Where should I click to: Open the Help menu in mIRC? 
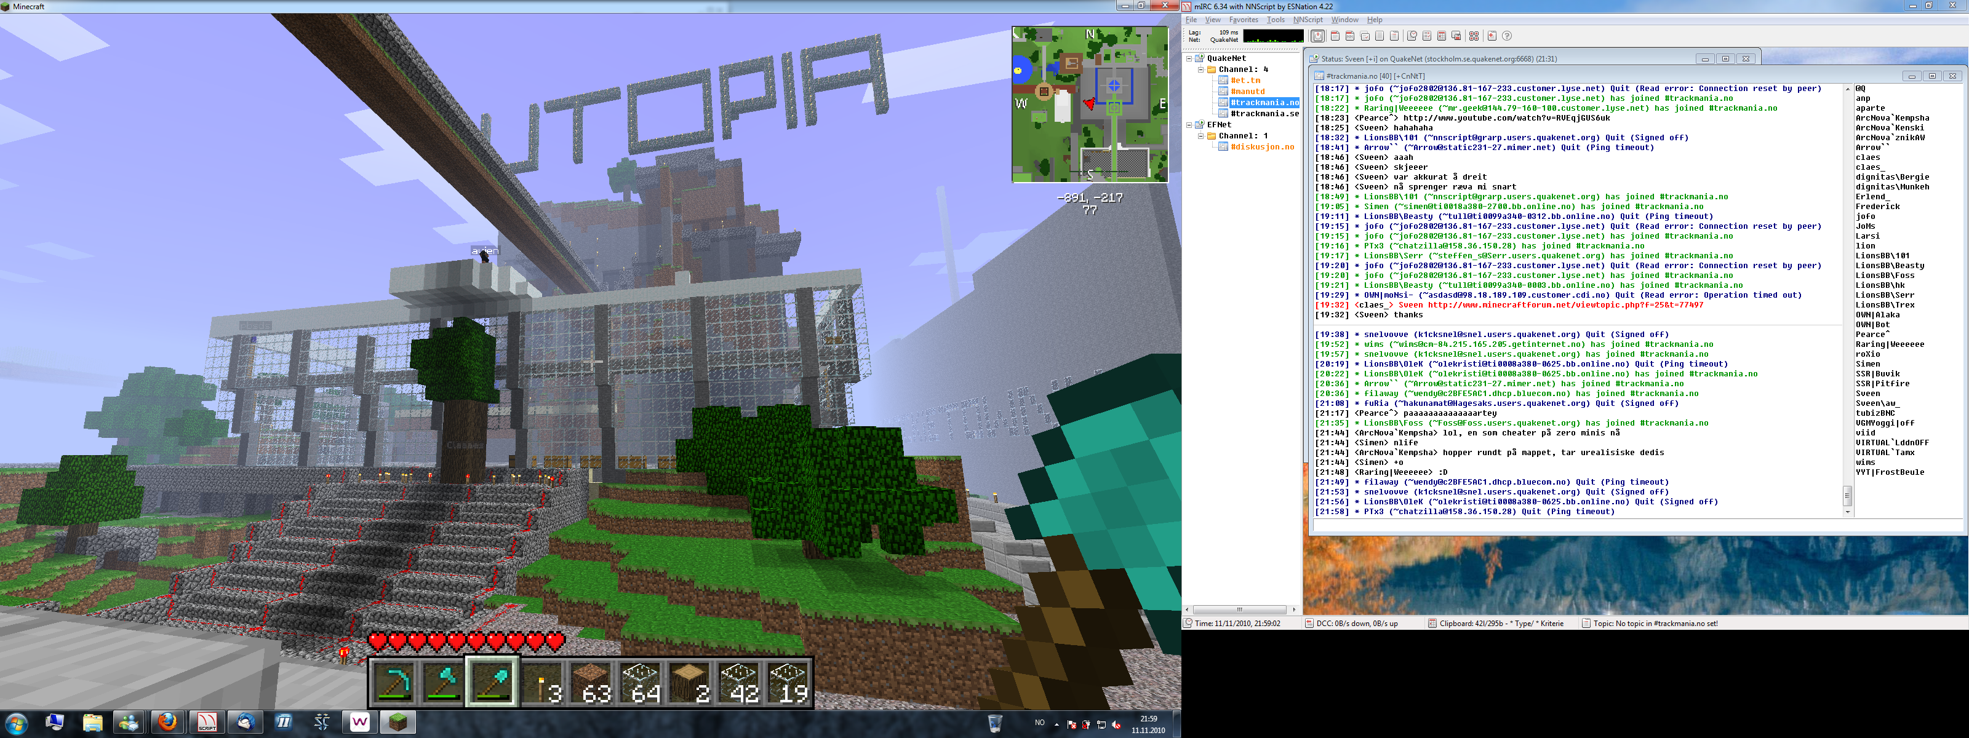(x=1375, y=20)
